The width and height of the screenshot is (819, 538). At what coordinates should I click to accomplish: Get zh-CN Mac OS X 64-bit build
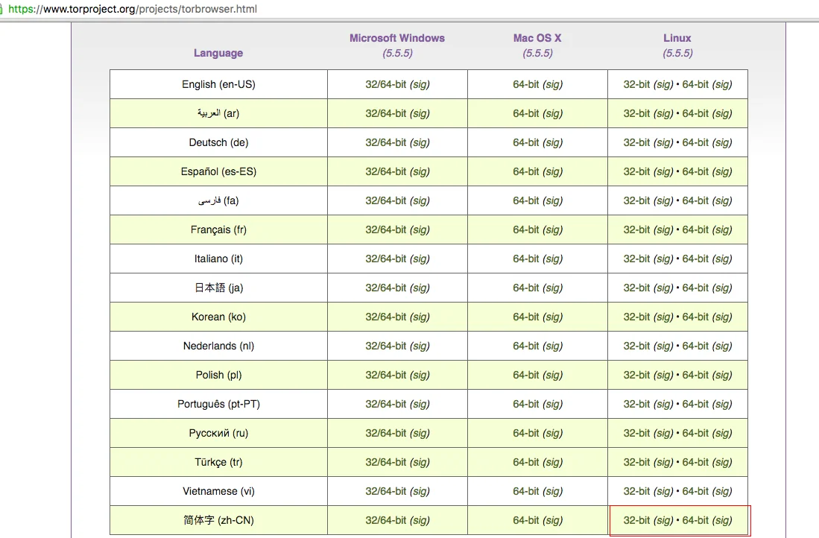[525, 520]
